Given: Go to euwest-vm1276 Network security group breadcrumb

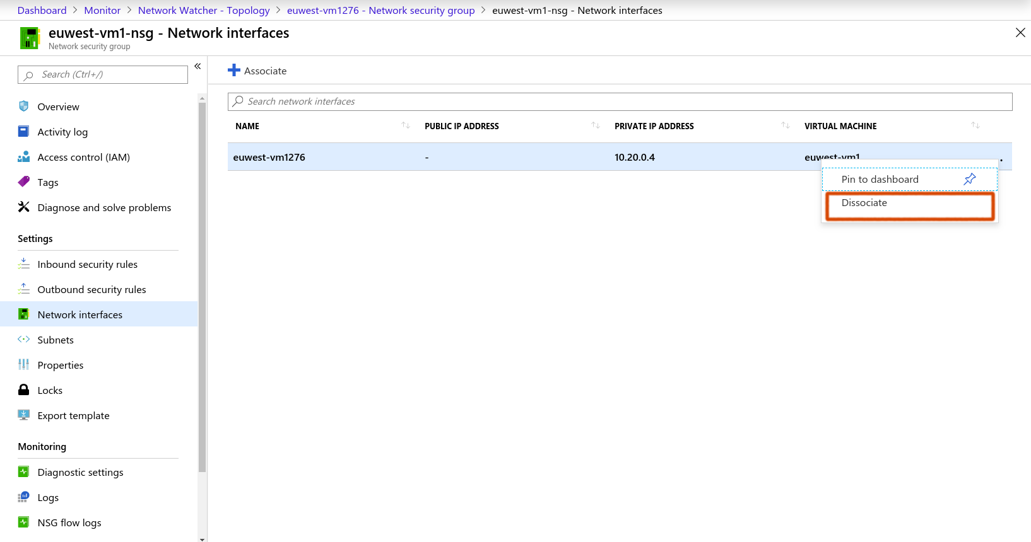Looking at the screenshot, I should (x=380, y=10).
